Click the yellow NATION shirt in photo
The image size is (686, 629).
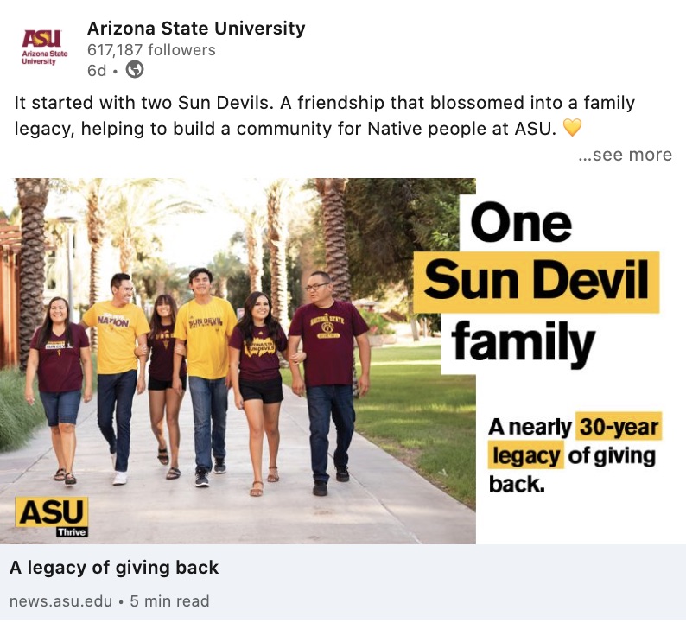[x=115, y=337]
